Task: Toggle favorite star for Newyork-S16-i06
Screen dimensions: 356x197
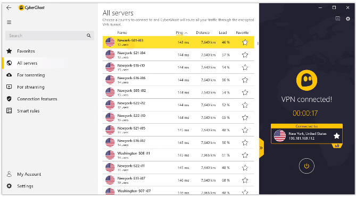Action: (245, 80)
